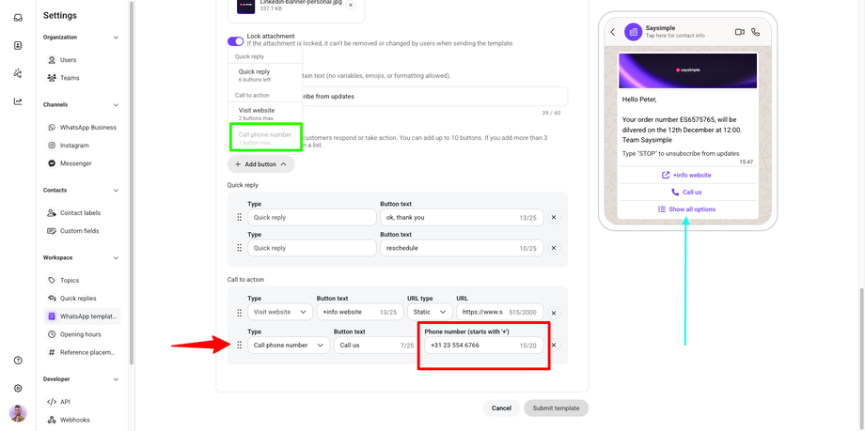Screen dimensions: 865x431
Task: Choose Quick reply from add button menu
Action: [x=265, y=75]
